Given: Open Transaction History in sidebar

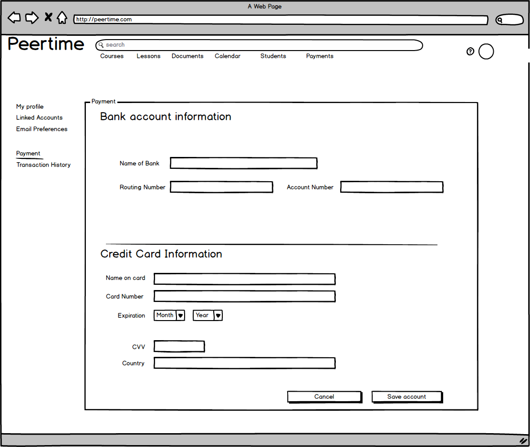Looking at the screenshot, I should pyautogui.click(x=43, y=165).
